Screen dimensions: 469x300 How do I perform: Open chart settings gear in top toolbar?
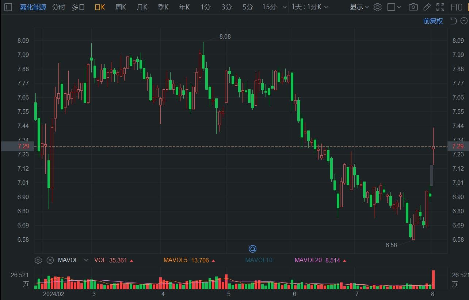pyautogui.click(x=378, y=7)
